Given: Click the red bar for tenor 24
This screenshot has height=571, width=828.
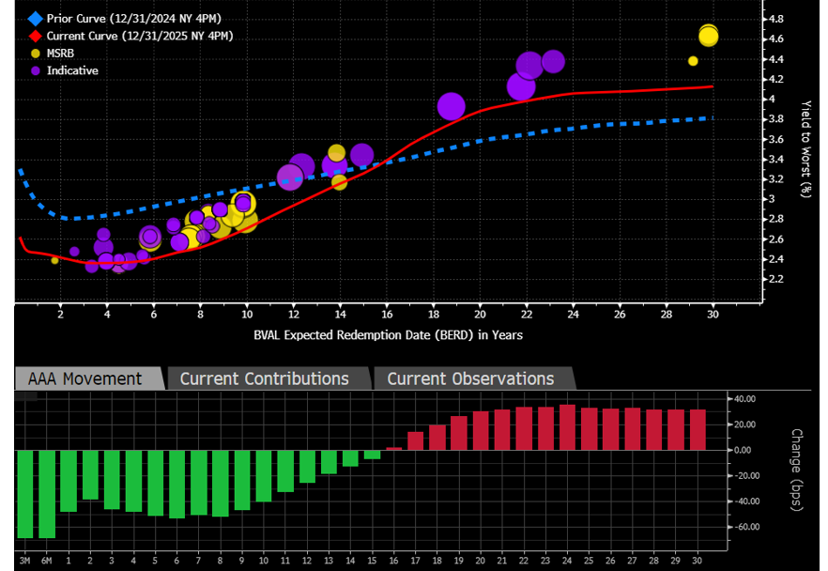Looking at the screenshot, I should pyautogui.click(x=567, y=428).
